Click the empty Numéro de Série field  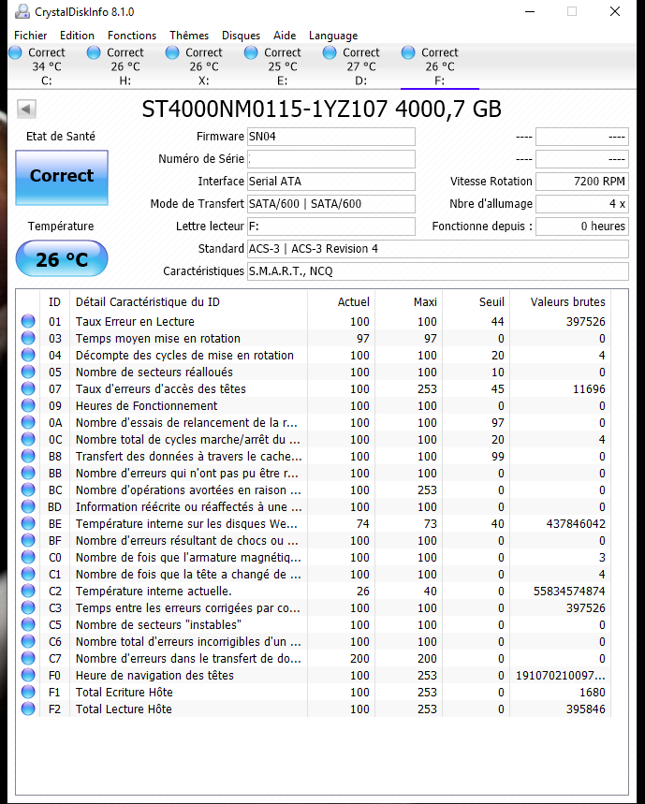click(x=331, y=159)
